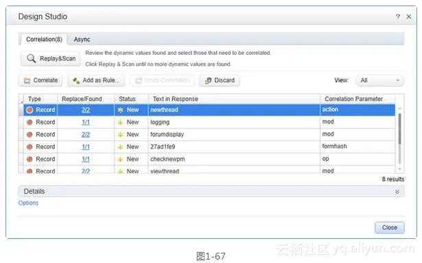This screenshot has width=422, height=263.
Task: Select the Correlation(8) tab
Action: [x=44, y=39]
